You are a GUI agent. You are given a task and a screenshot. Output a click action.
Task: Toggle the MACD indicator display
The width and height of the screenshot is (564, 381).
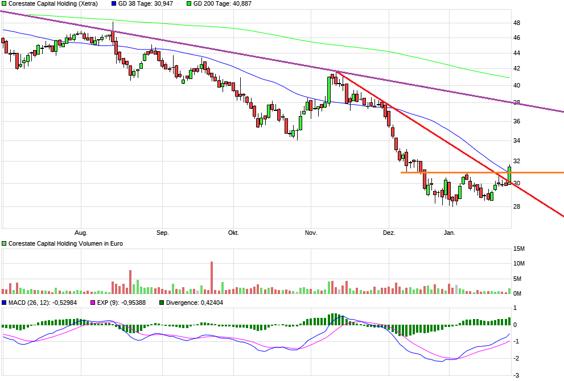coord(4,304)
